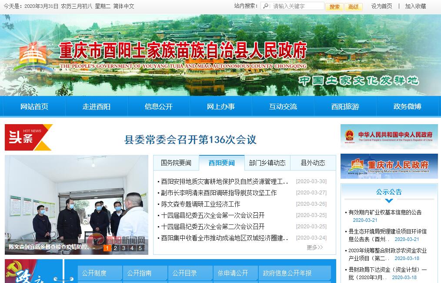
Task: Select slide number 3 in photo carousel
Action: [124, 248]
